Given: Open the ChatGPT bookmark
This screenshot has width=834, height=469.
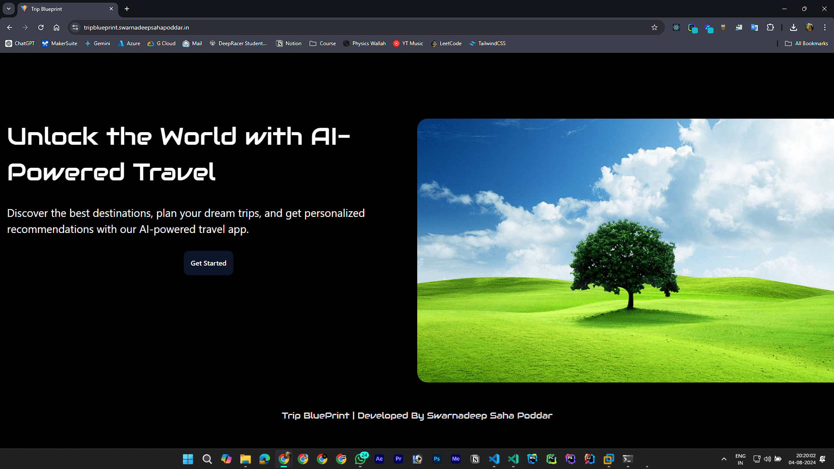Looking at the screenshot, I should (x=20, y=43).
